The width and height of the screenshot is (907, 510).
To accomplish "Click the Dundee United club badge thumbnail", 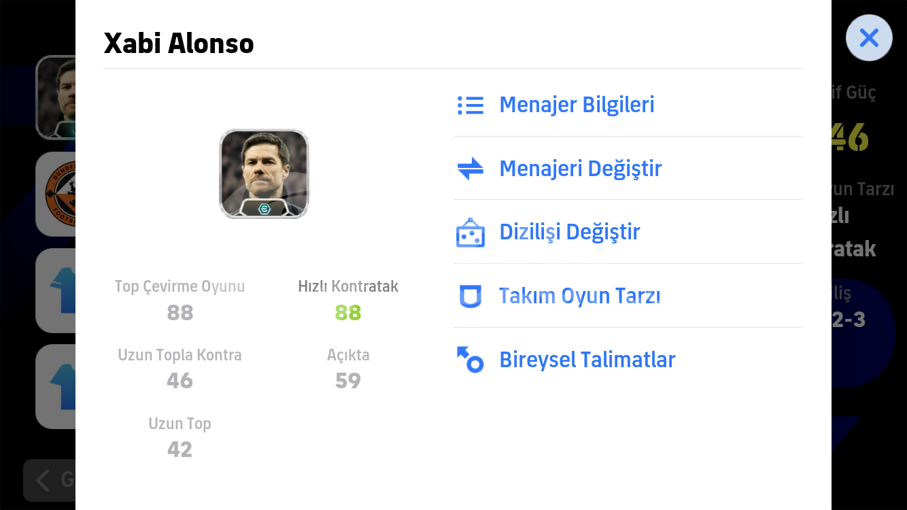I will [56, 194].
